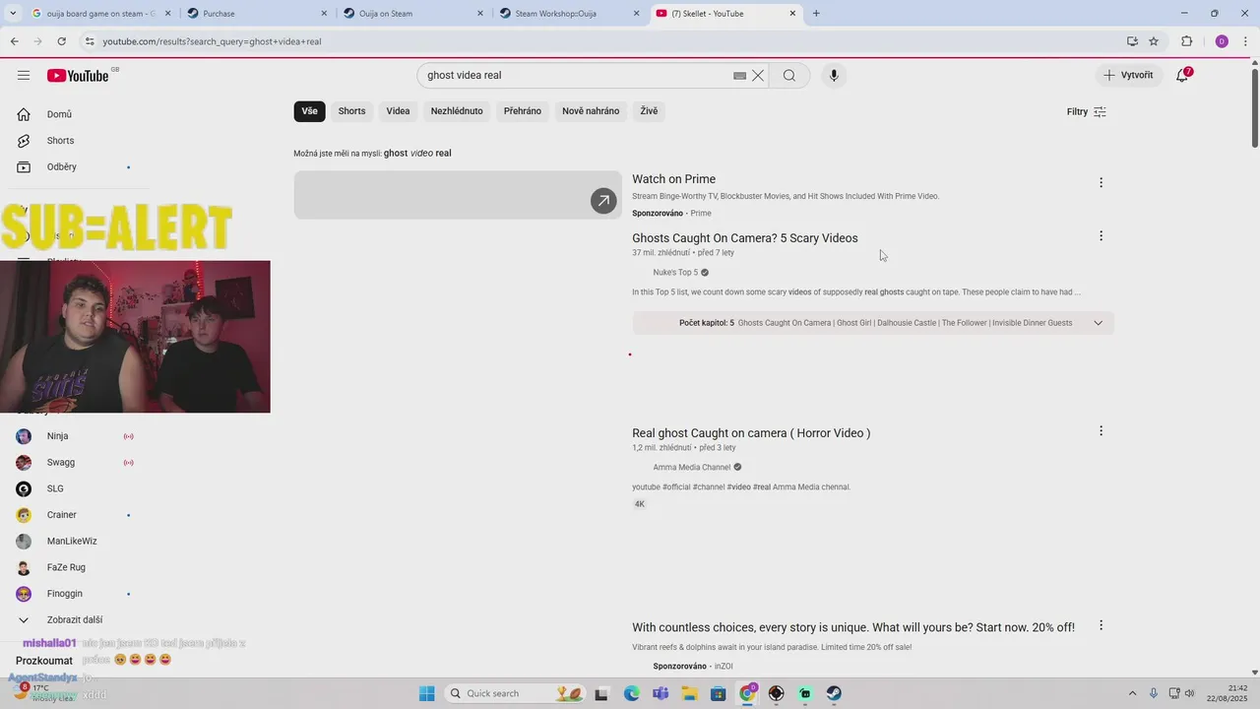Open the notifications bell
Viewport: 1260px width, 709px height.
pyautogui.click(x=1183, y=76)
